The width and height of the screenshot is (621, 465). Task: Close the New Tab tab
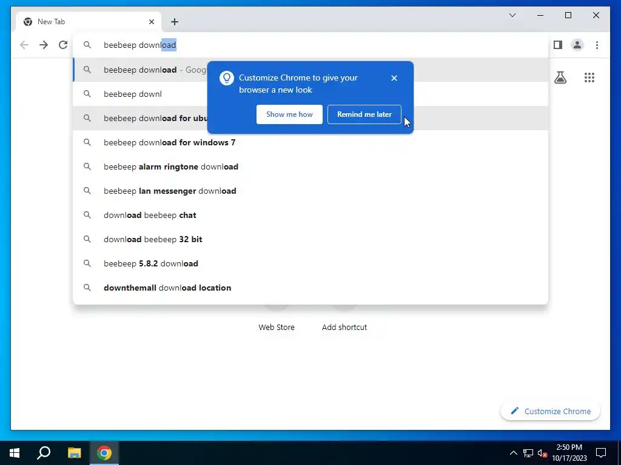coord(151,22)
